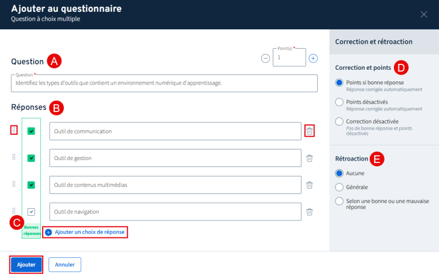This screenshot has height=279, width=439.
Task: Select 'Générale' feedback option
Action: (x=339, y=187)
